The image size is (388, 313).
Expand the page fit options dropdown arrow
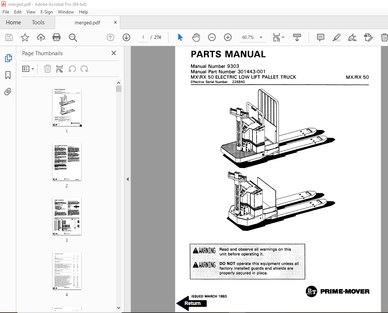283,37
